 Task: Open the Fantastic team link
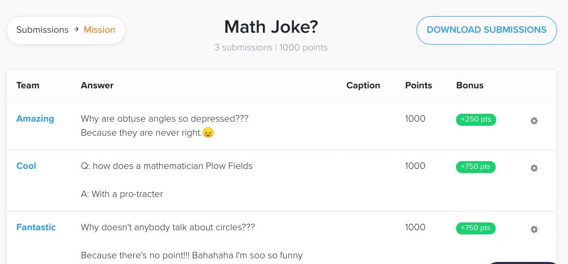pos(36,228)
